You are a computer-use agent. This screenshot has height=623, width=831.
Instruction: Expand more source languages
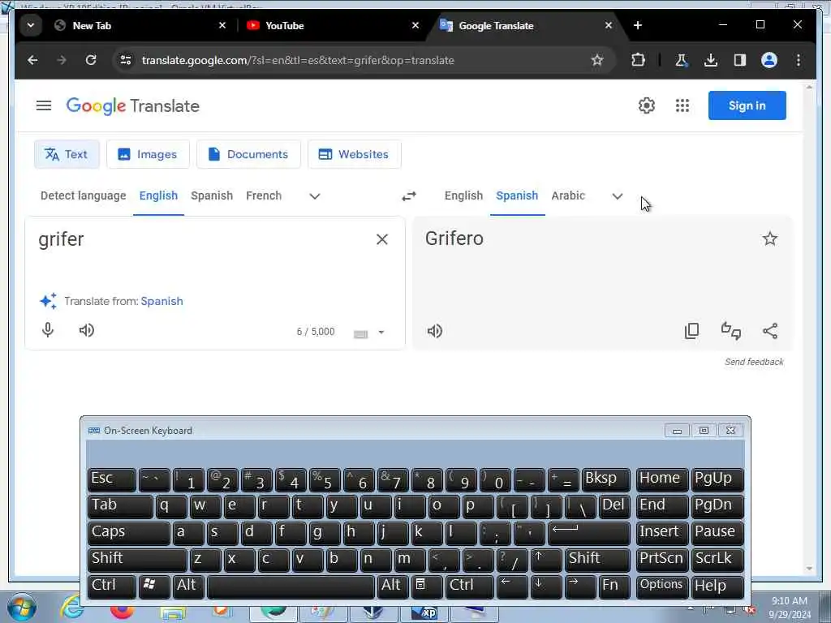(314, 196)
